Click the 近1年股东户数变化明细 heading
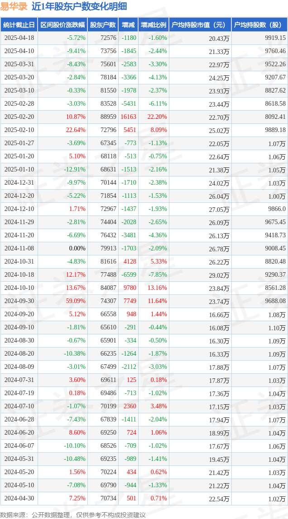Viewport: 288px width, 519px height. [79, 6]
